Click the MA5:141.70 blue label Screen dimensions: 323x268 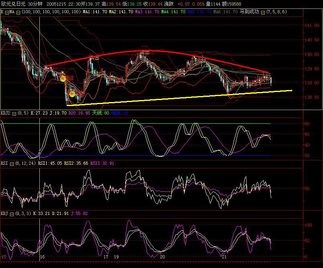click(x=199, y=12)
